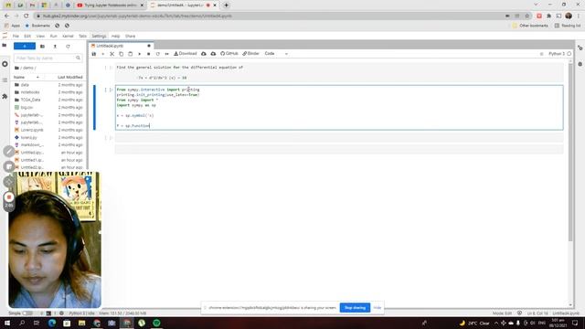
Task: Open the Run menu
Action: (x=53, y=37)
